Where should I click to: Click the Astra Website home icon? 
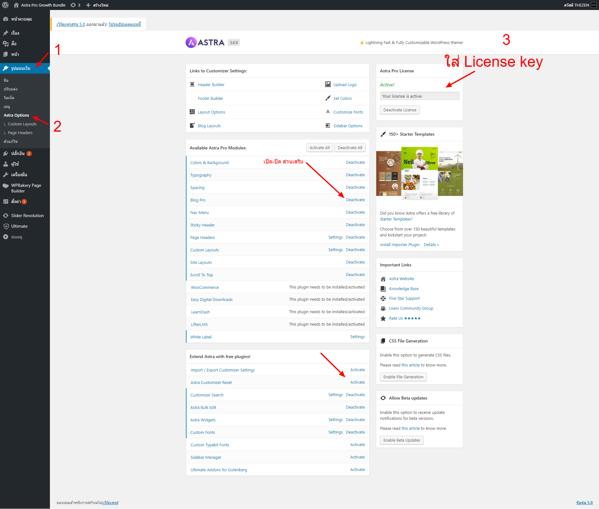383,279
